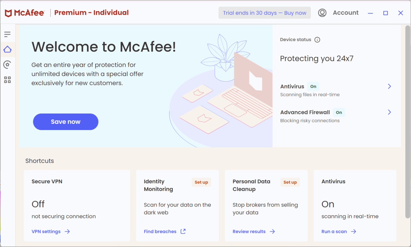Click the VPN 'Off' status text
The height and width of the screenshot is (247, 411).
[x=38, y=204]
